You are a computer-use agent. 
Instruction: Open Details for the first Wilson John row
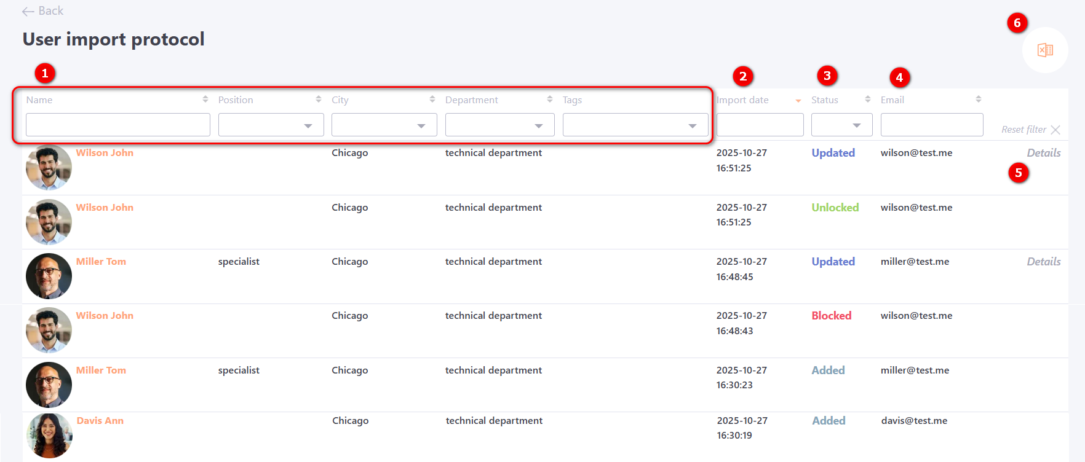pos(1043,153)
